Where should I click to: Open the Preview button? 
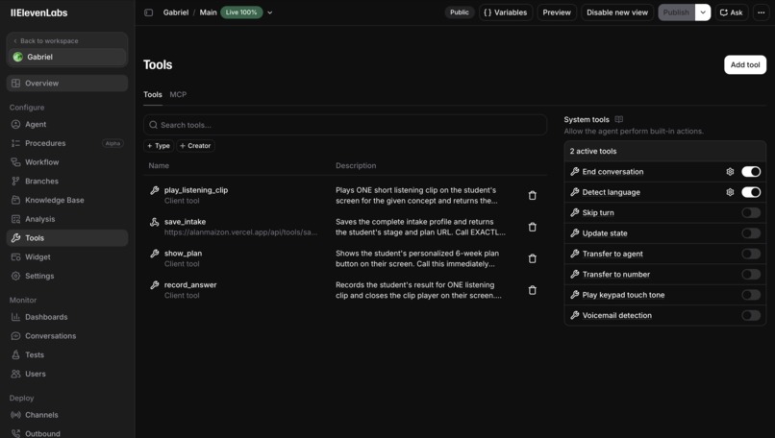557,12
